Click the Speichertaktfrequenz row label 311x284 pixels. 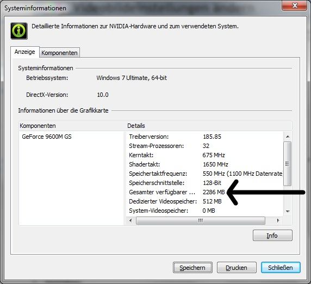[x=158, y=174]
